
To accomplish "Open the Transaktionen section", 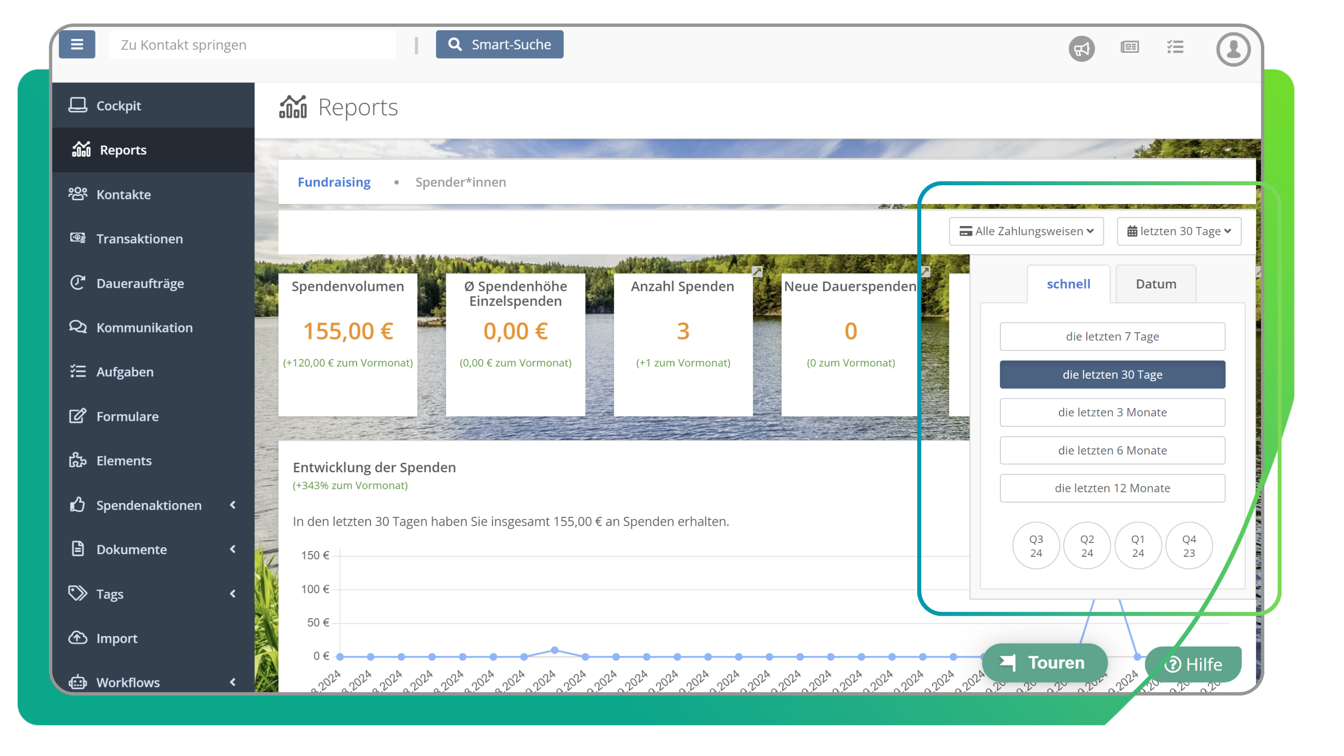I will pyautogui.click(x=139, y=239).
